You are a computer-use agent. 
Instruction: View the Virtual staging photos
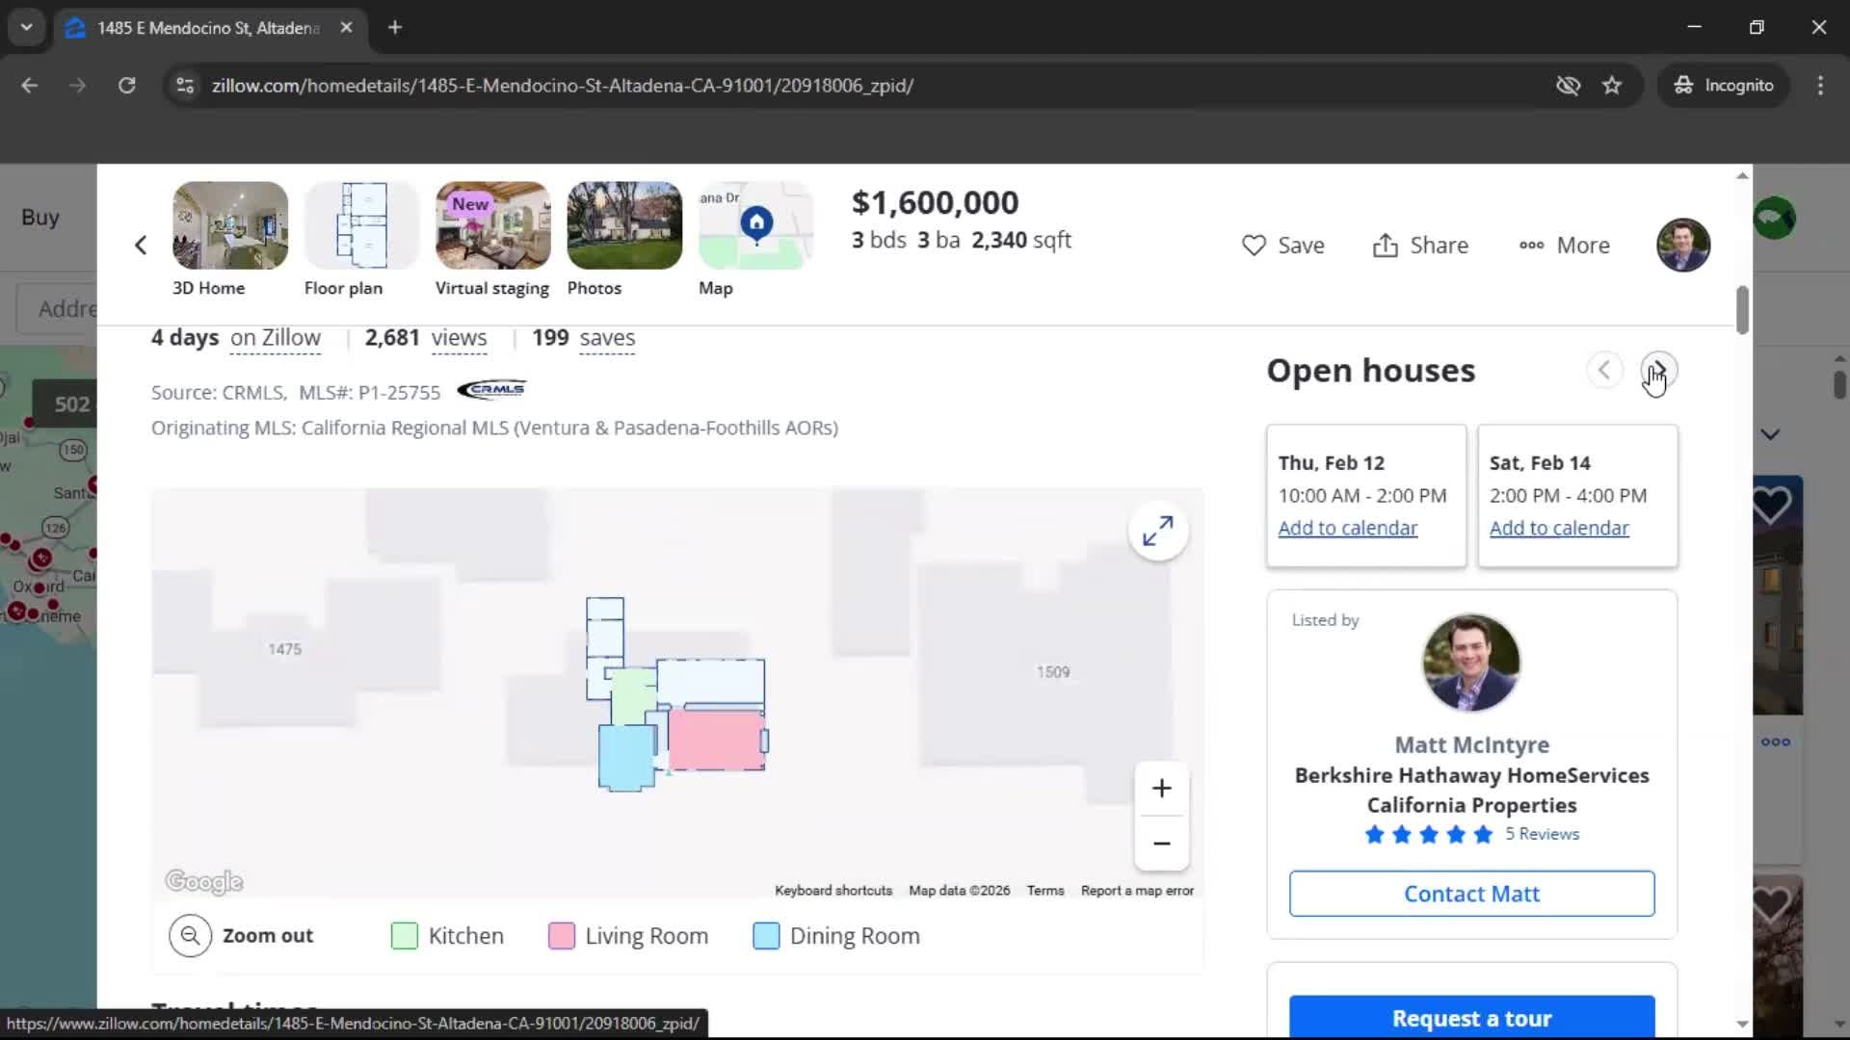coord(491,225)
